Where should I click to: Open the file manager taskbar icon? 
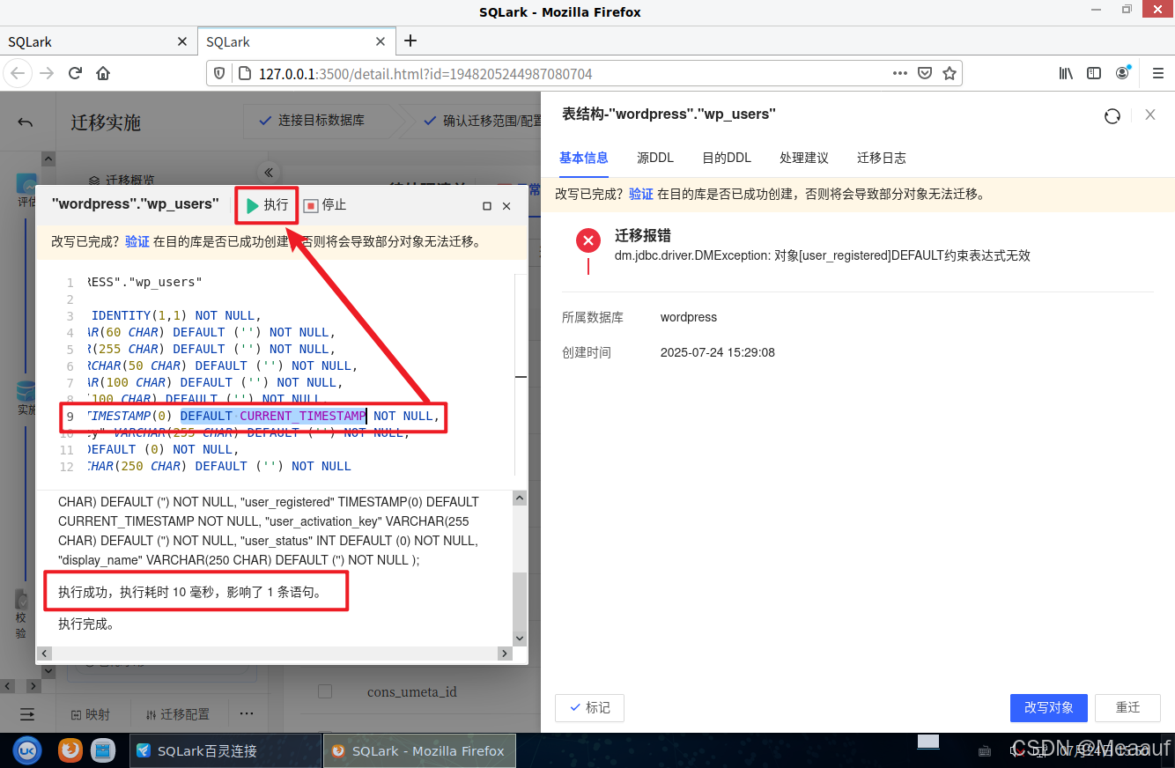[x=104, y=750]
